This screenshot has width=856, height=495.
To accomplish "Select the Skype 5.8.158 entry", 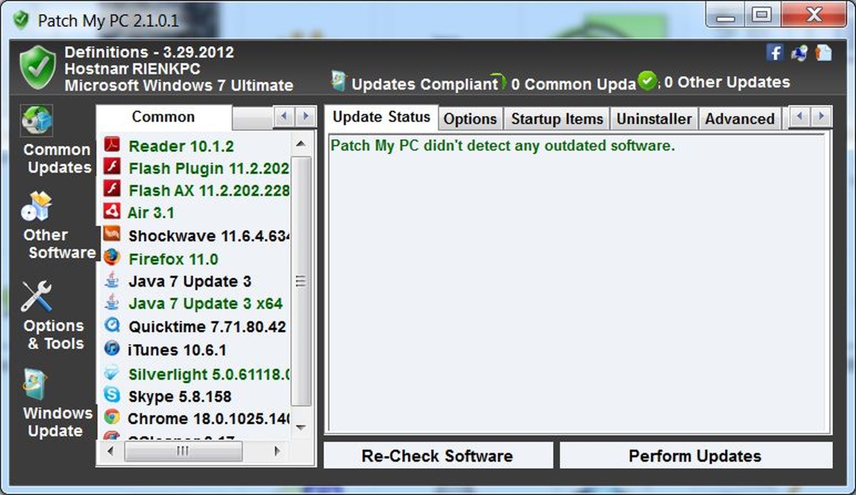I will 180,396.
